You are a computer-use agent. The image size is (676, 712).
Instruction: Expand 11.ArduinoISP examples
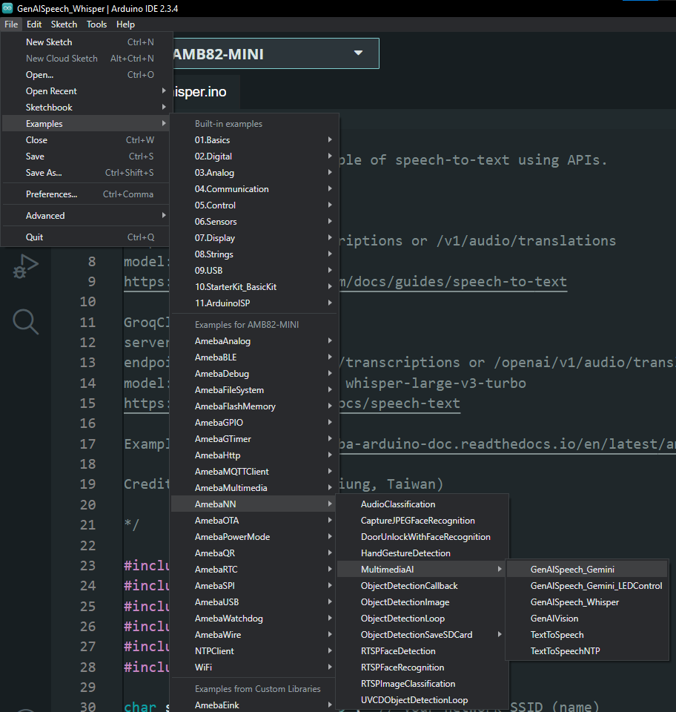pos(254,304)
